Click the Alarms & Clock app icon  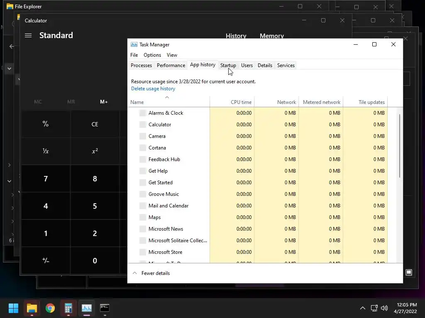[143, 113]
